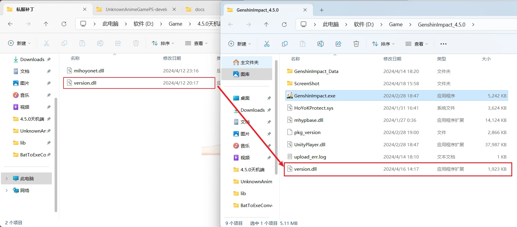The image size is (517, 227).
Task: Click the 音乐 icon in left sidebar
Action: point(16,95)
